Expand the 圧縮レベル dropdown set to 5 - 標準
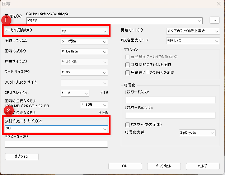The image size is (225, 175). point(84,41)
